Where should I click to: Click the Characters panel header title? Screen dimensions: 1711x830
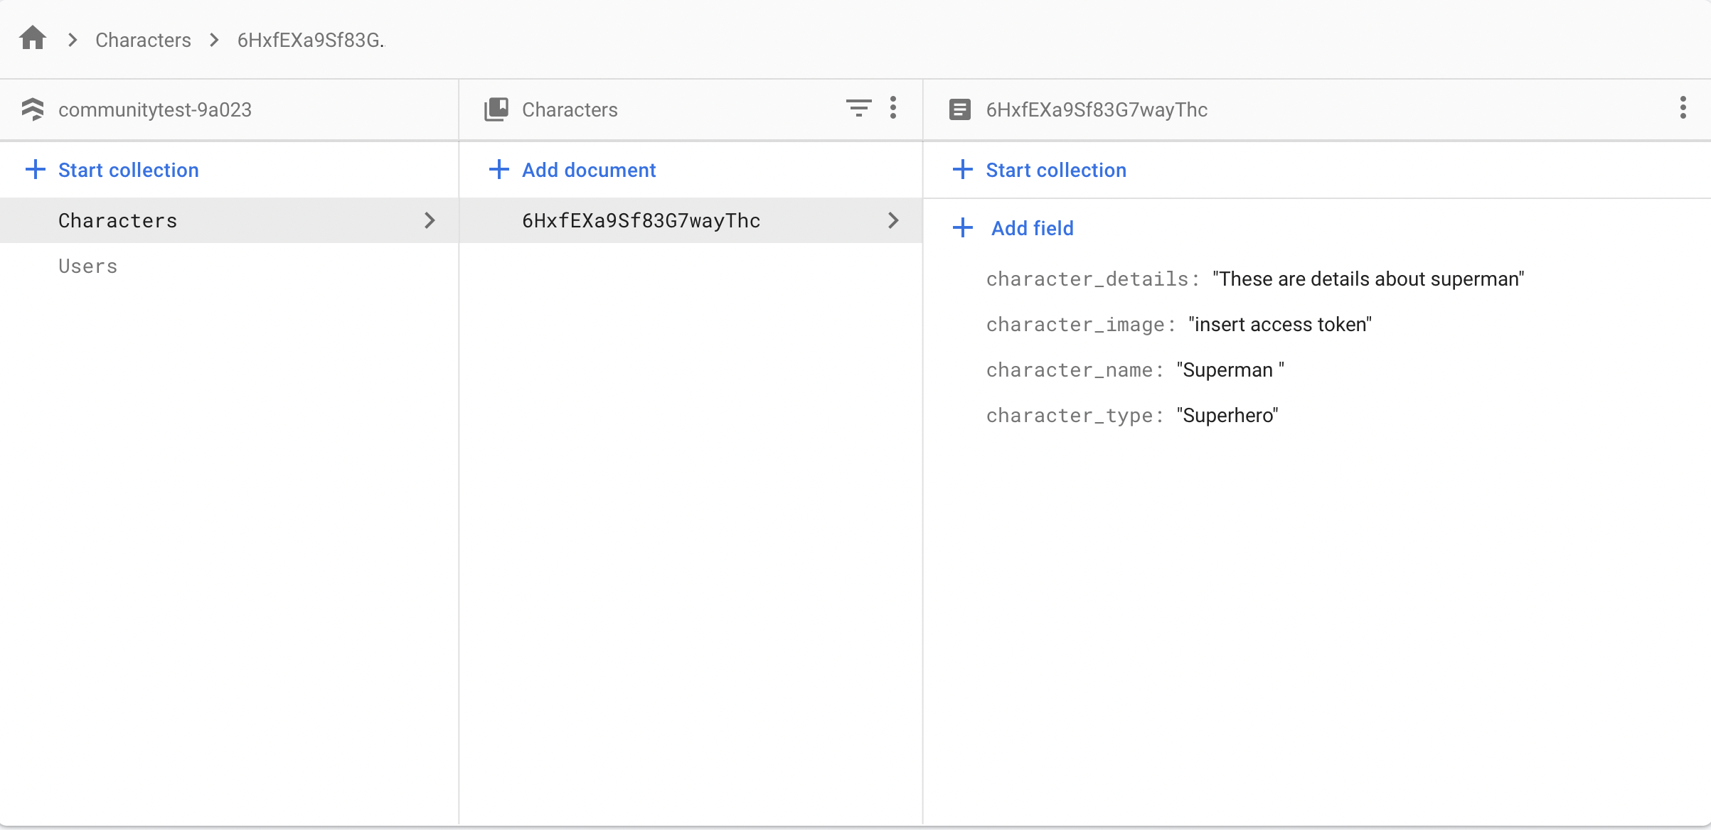570,109
